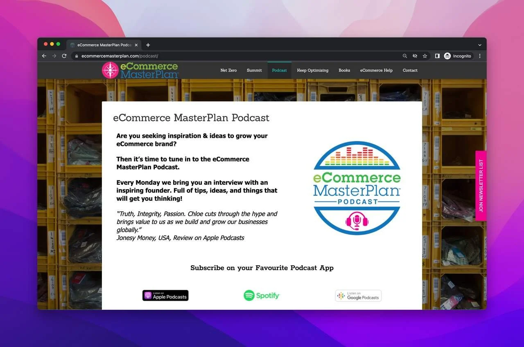The height and width of the screenshot is (347, 524).
Task: Expand the tab search chevron
Action: (480, 45)
